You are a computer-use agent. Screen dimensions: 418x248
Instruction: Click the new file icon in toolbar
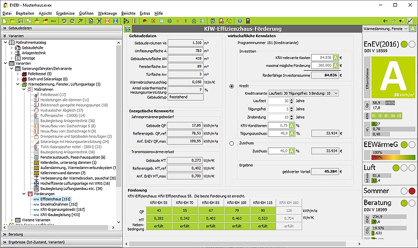click(5, 21)
